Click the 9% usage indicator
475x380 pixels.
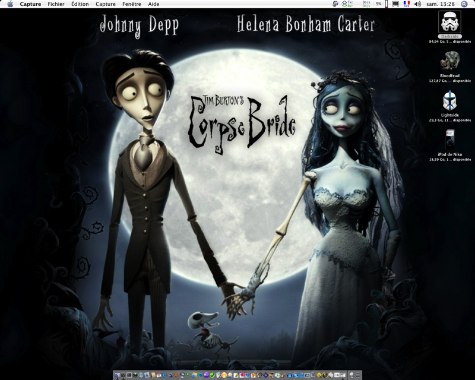379,4
